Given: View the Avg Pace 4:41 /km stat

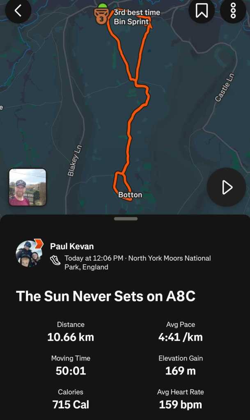Looking at the screenshot, I should pos(181,337).
